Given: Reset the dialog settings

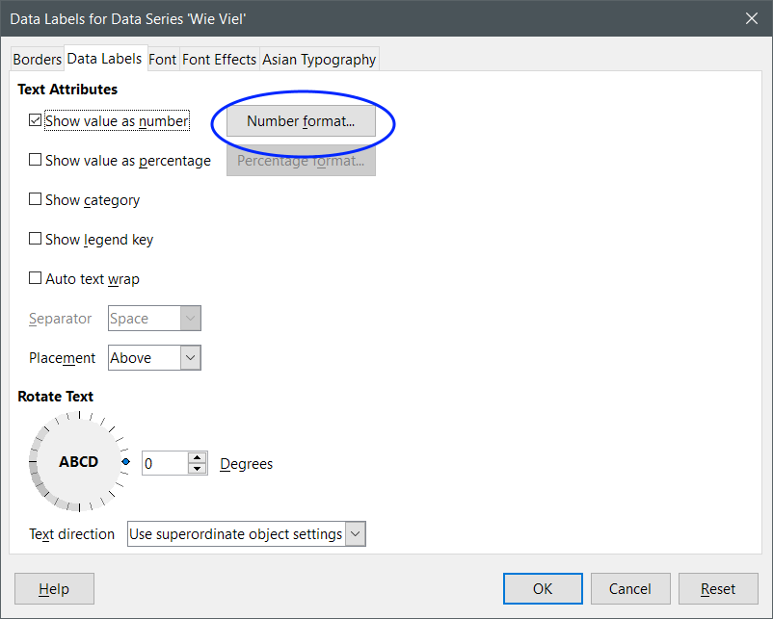Looking at the screenshot, I should 718,588.
